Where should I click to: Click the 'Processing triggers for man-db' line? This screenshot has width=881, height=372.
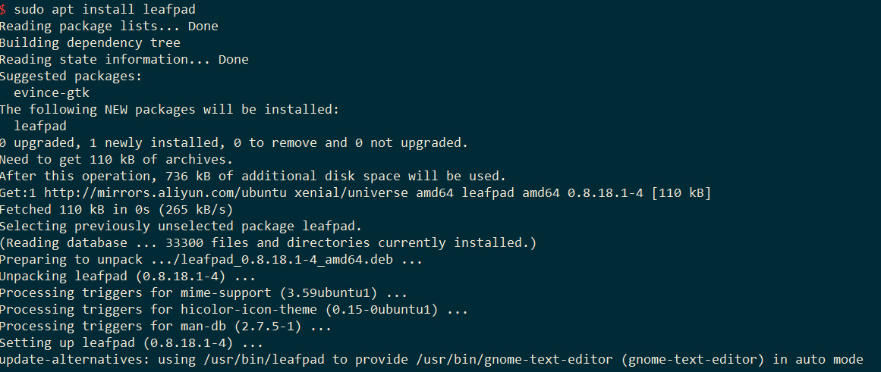pyautogui.click(x=165, y=326)
